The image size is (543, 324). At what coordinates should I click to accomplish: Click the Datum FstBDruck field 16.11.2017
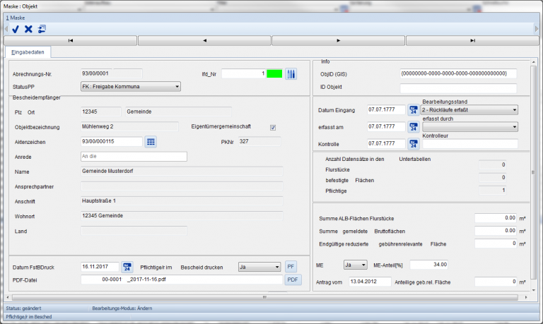100,267
